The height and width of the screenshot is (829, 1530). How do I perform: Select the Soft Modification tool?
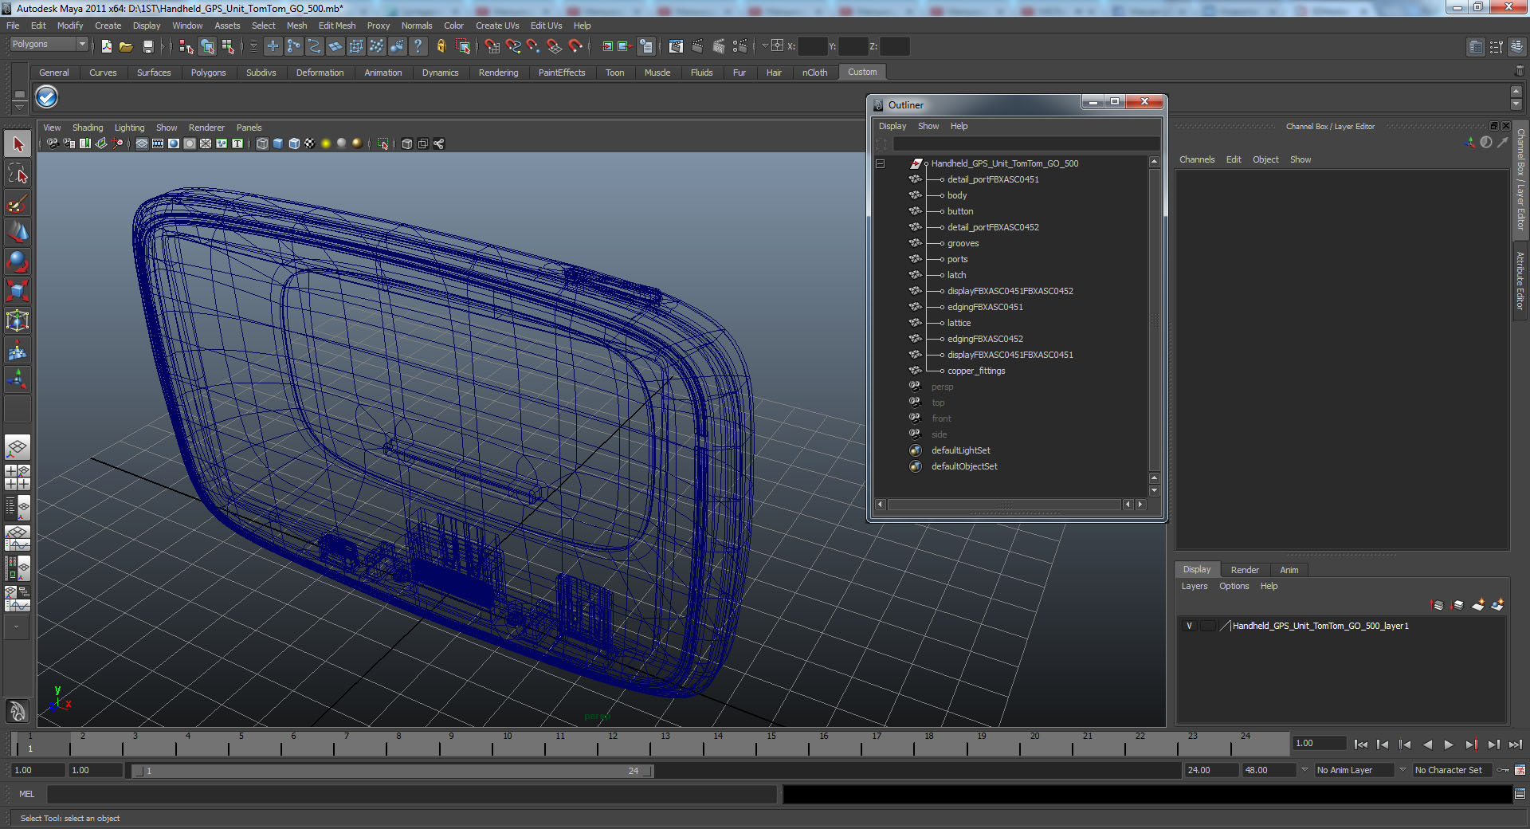click(x=18, y=350)
